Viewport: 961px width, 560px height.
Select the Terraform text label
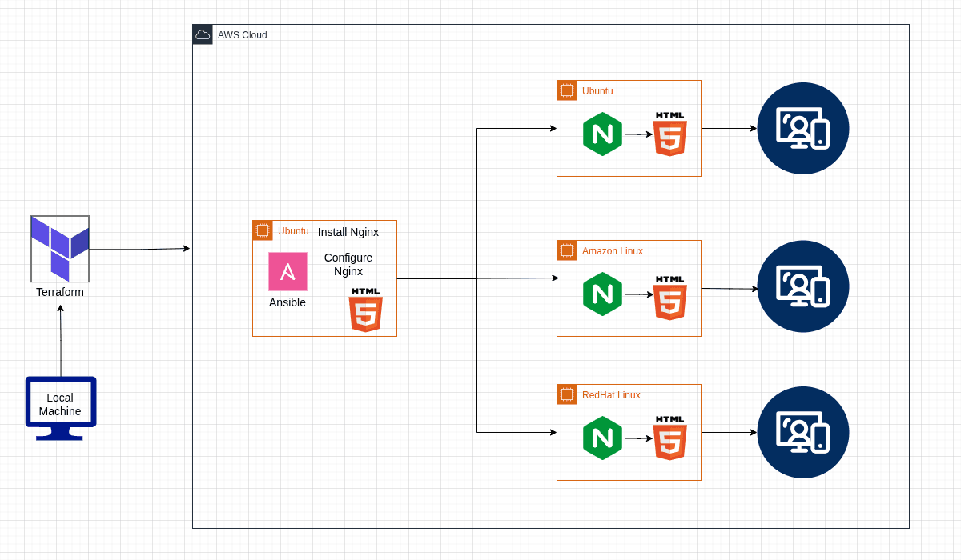pos(60,292)
